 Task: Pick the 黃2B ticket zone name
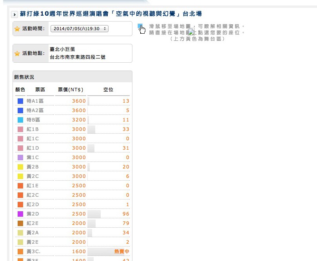pyautogui.click(x=33, y=167)
